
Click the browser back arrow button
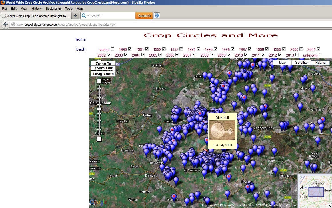5,25
